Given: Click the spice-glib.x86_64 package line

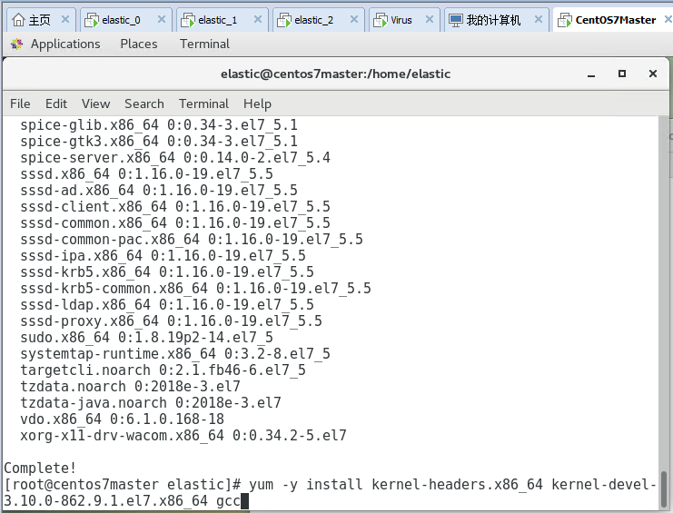Looking at the screenshot, I should click(x=159, y=124).
